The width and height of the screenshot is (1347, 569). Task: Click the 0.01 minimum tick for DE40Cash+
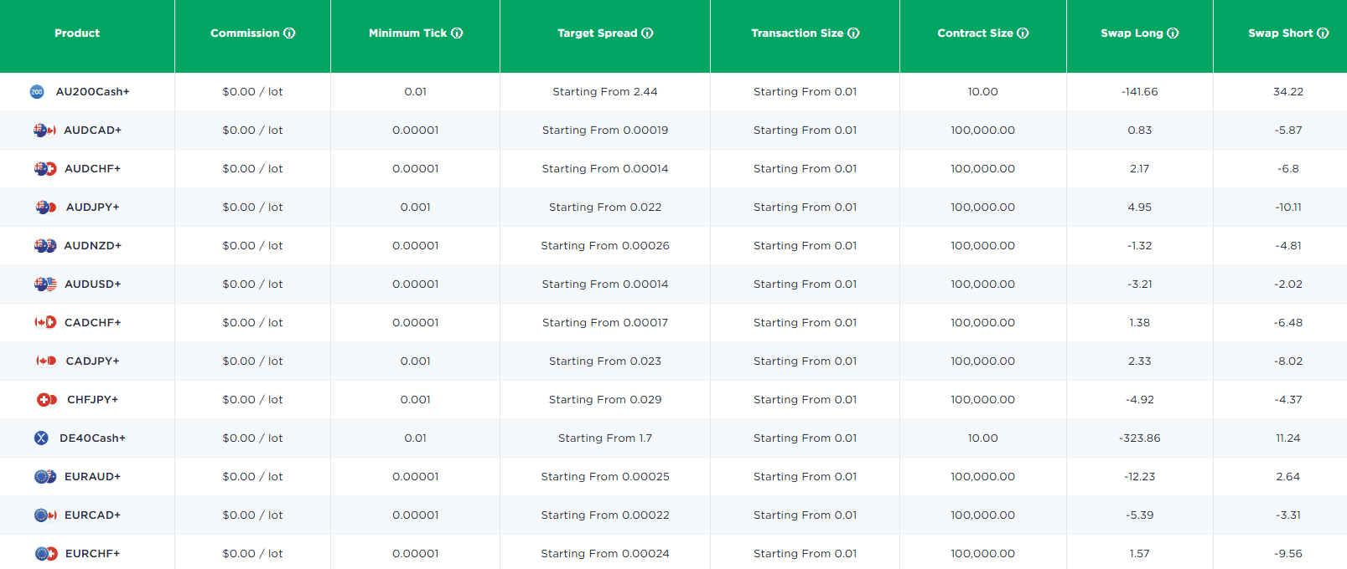click(416, 438)
